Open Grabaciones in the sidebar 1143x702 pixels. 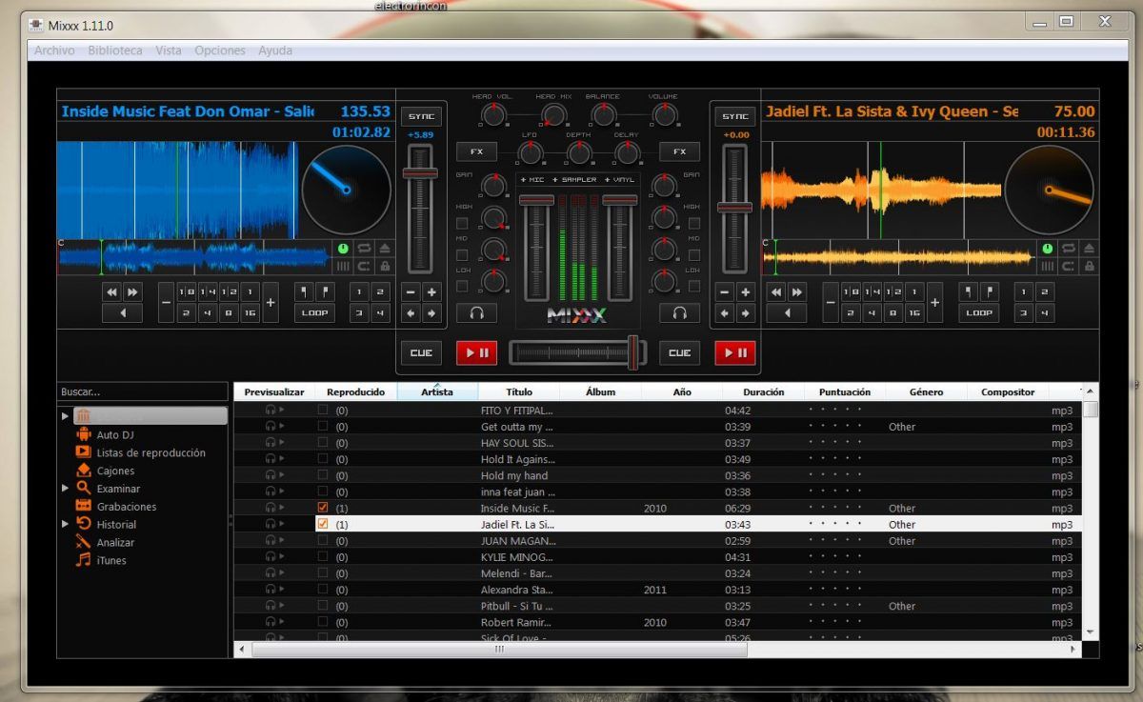tap(127, 507)
